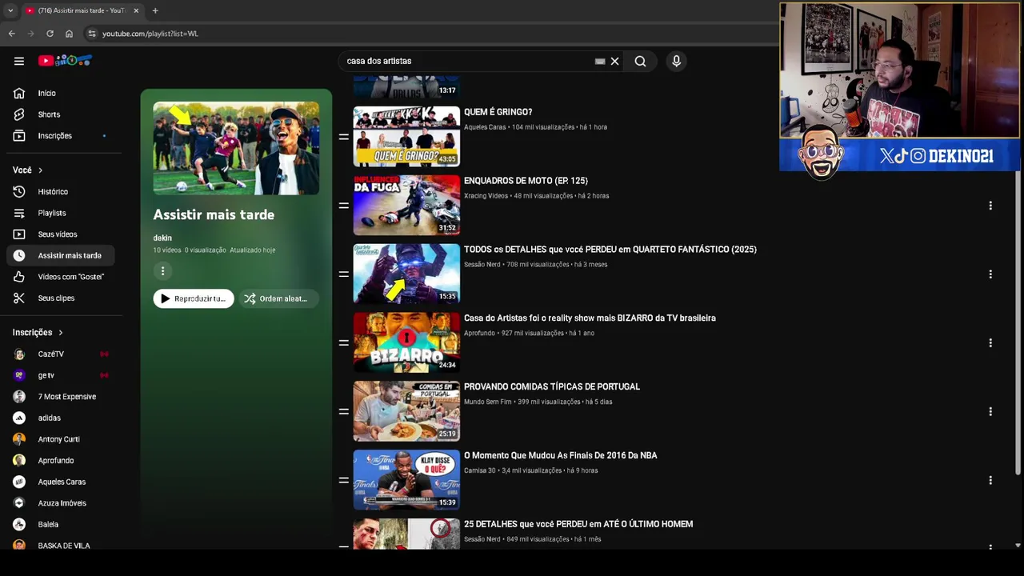Grab reorder handle for COMIDAS DE PORTUGAL video
This screenshot has width=1024, height=576.
(343, 411)
